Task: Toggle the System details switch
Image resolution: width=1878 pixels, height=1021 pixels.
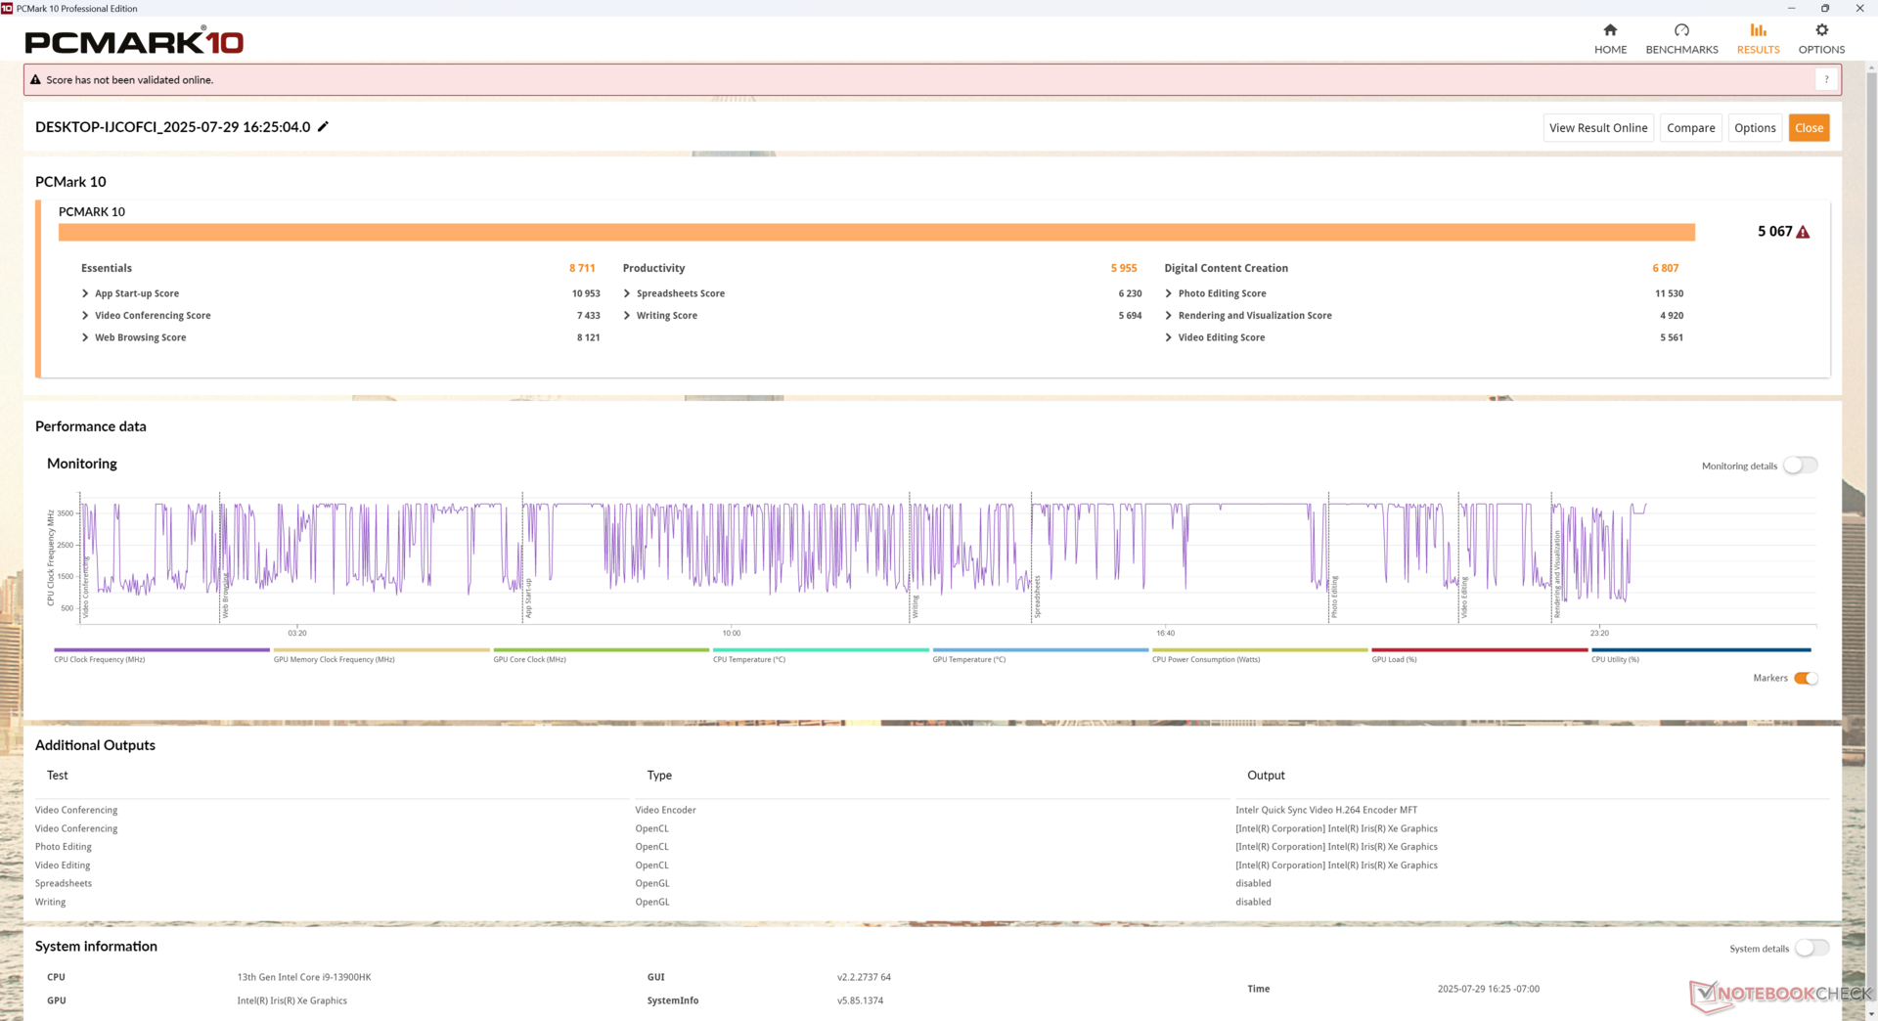Action: point(1811,948)
